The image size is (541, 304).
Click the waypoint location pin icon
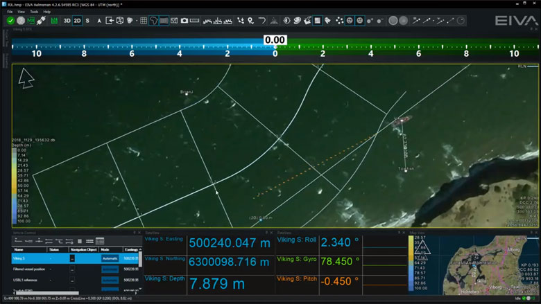[251, 21]
